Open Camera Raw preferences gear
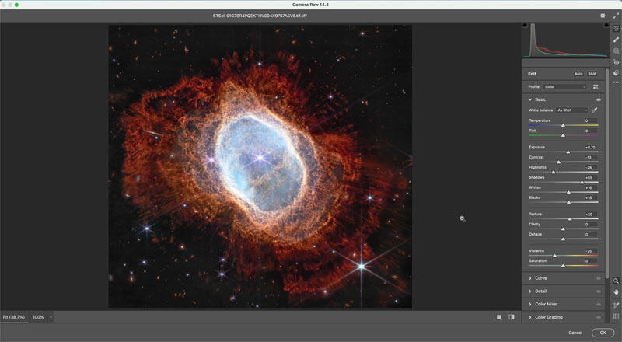Screen dimensions: 622x342 pyautogui.click(x=603, y=16)
